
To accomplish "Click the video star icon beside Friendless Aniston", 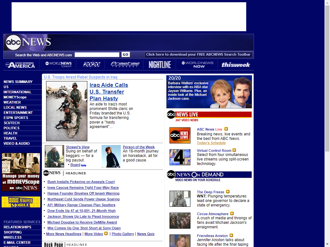I will click(231, 235).
